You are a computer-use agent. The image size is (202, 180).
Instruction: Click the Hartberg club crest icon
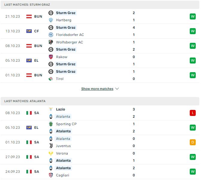pos(51,20)
